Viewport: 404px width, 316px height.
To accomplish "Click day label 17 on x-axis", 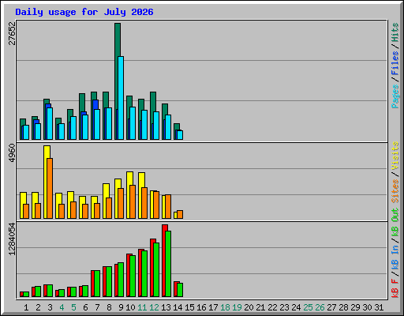I will click(213, 307).
